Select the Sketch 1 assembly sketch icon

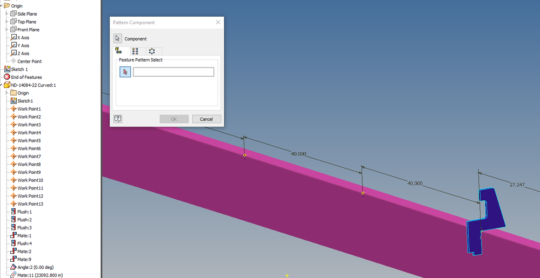point(7,69)
